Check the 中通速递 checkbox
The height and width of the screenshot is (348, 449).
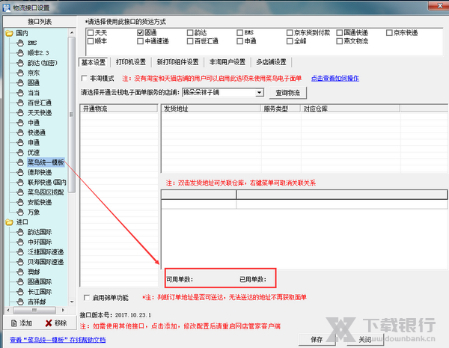pyautogui.click(x=141, y=41)
